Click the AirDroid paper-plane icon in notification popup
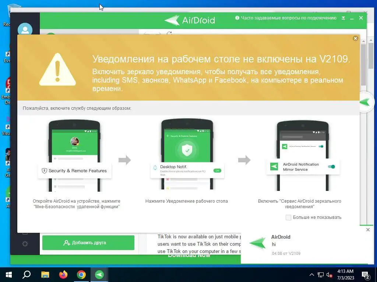Screen dimensions: 377x282 tap(258, 243)
